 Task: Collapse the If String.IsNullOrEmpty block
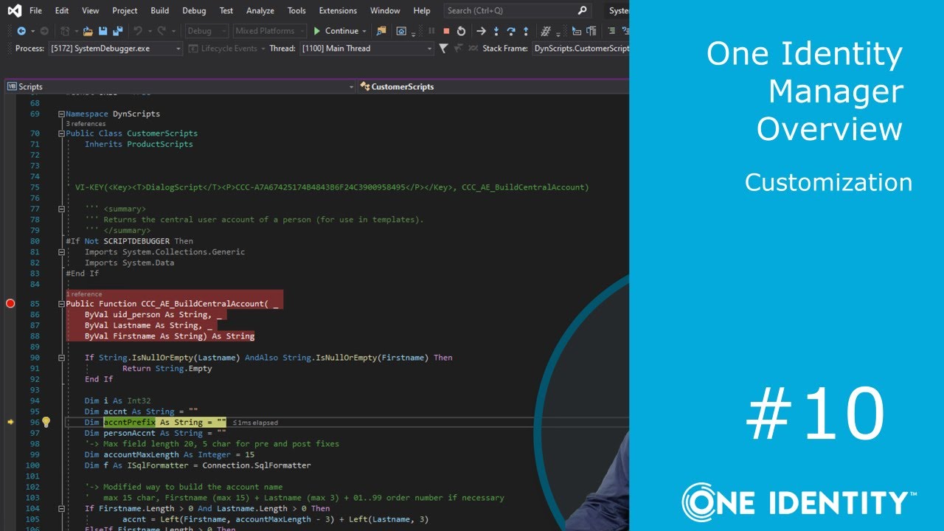tap(60, 358)
